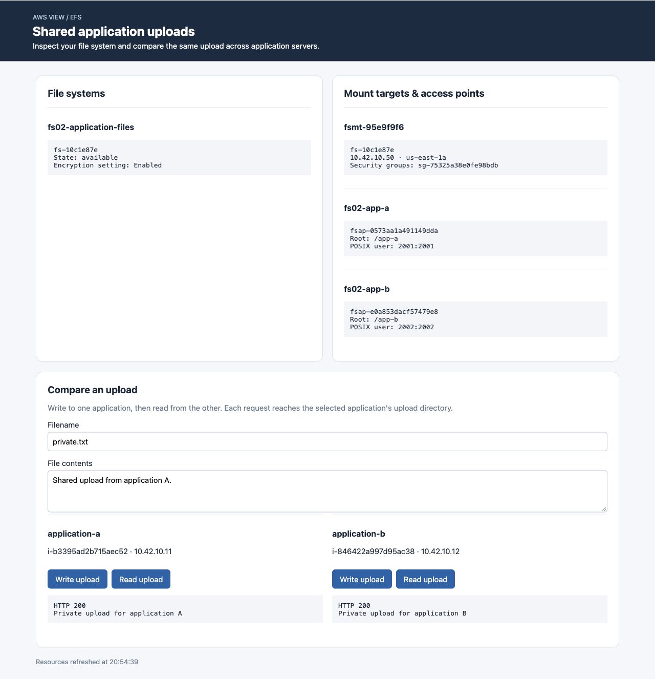Click POSIX user: 2002:2002 line
This screenshot has height=679, width=655.
pos(392,327)
